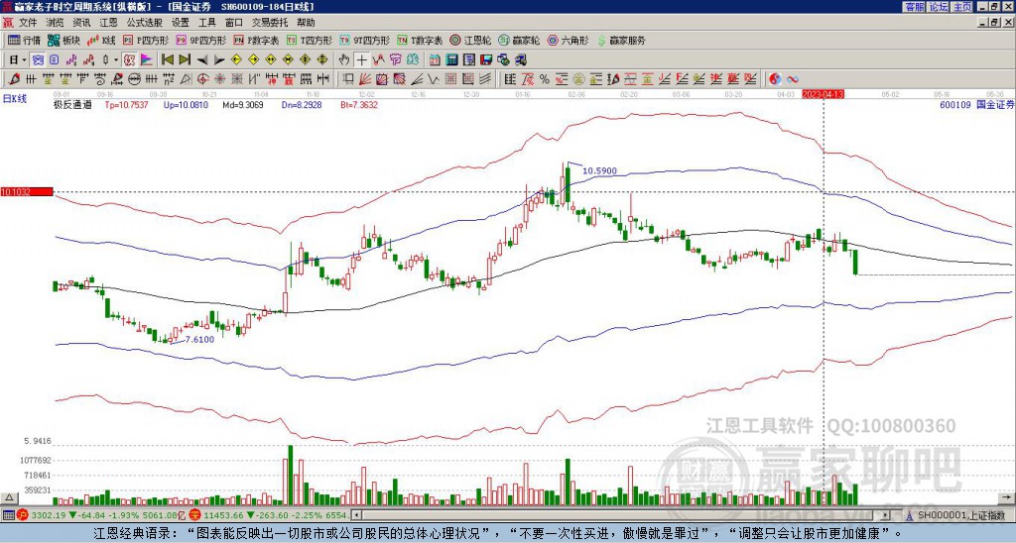Click the 极 indicator toggle icon

tap(129, 59)
